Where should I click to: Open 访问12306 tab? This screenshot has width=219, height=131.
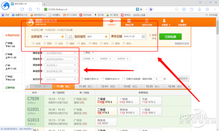[x=147, y=22]
